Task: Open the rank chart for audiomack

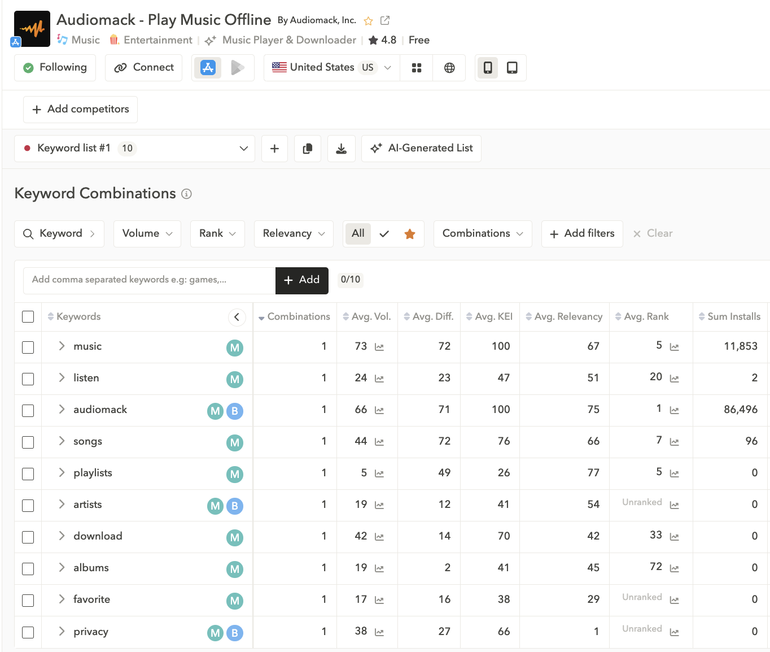Action: tap(674, 410)
